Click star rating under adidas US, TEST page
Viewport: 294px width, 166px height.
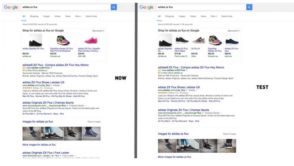point(163,93)
